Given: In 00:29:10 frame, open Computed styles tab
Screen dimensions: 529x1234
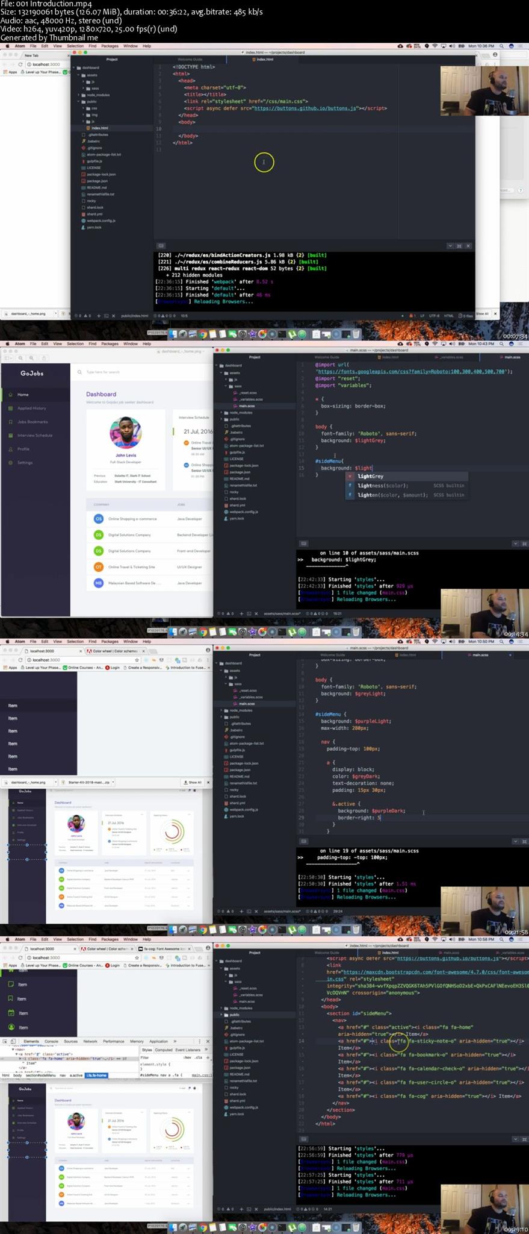Looking at the screenshot, I should click(x=164, y=1050).
